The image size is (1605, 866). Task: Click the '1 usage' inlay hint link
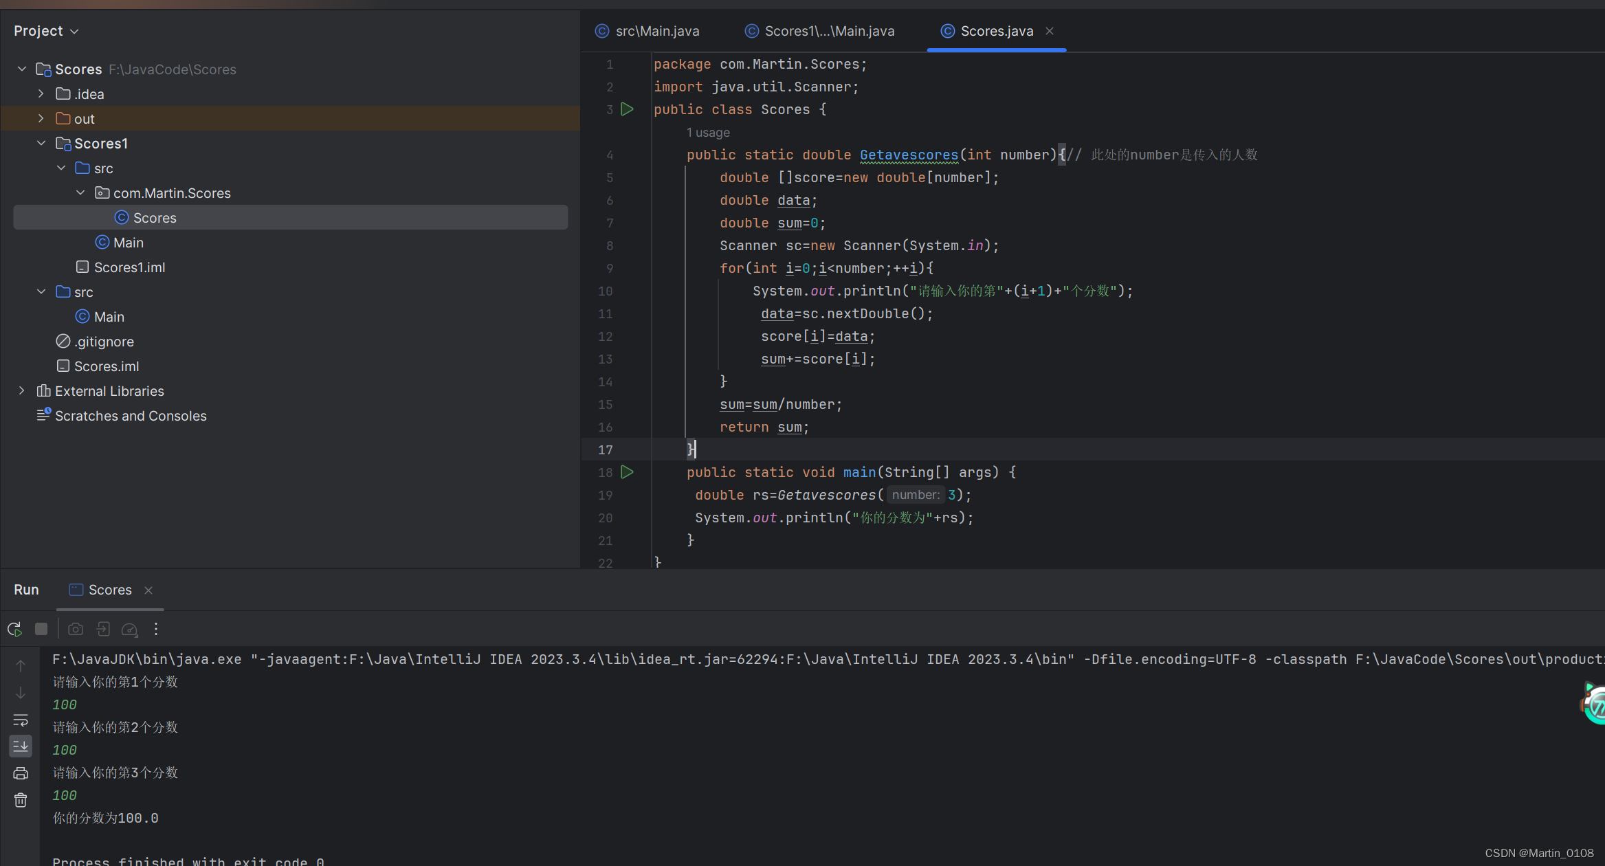[x=708, y=133]
